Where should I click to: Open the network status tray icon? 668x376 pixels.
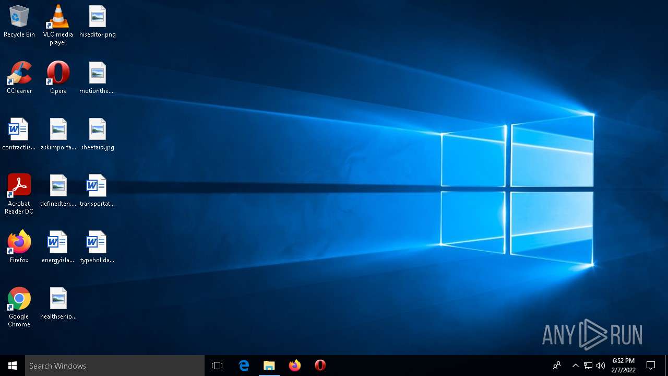click(588, 366)
